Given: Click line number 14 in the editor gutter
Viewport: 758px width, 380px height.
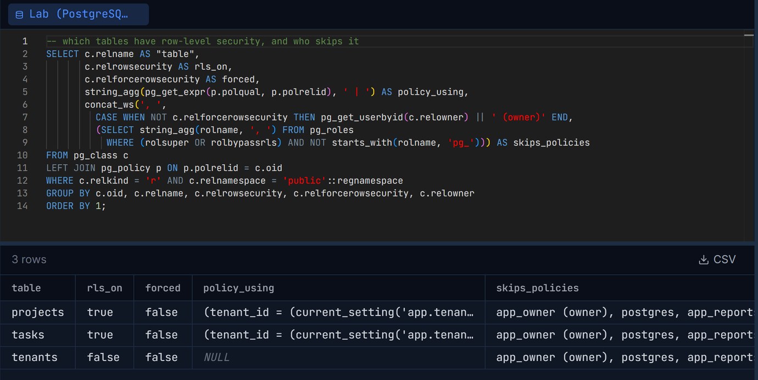Looking at the screenshot, I should click(x=22, y=206).
